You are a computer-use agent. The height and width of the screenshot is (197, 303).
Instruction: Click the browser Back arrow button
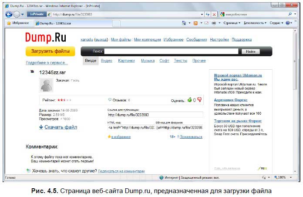coord(9,14)
